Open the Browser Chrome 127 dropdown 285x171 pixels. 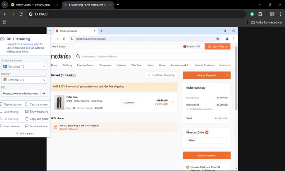coord(24,80)
